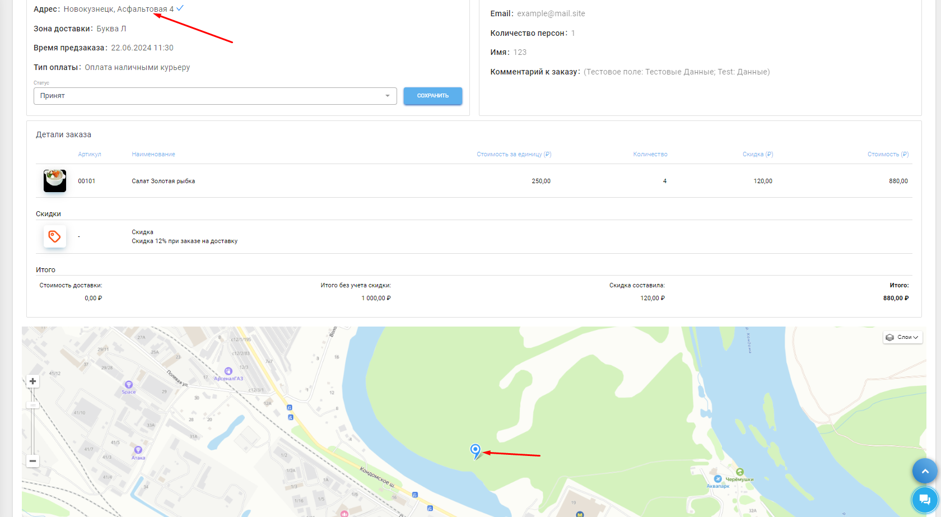This screenshot has width=941, height=517.
Task: Click the Черёмушки park marker
Action: (740, 472)
